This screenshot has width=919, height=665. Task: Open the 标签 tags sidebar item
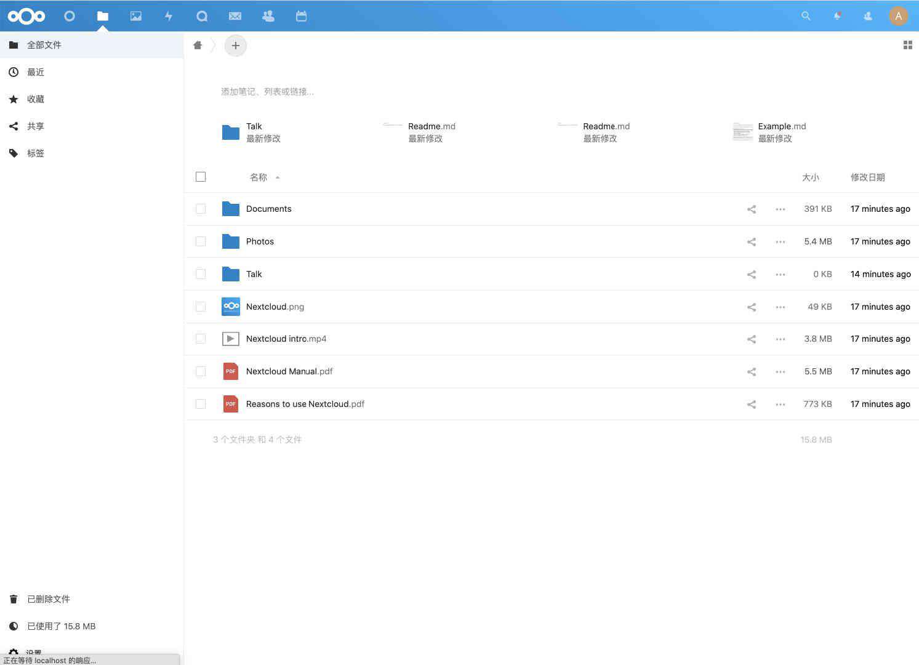click(92, 153)
